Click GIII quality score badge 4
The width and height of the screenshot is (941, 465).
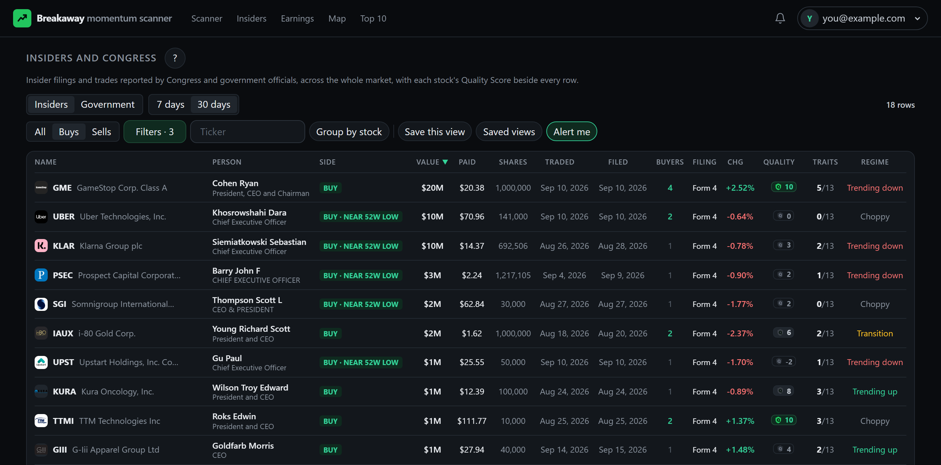point(784,449)
